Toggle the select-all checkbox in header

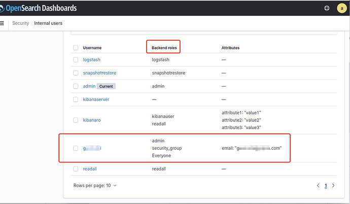(x=76, y=48)
